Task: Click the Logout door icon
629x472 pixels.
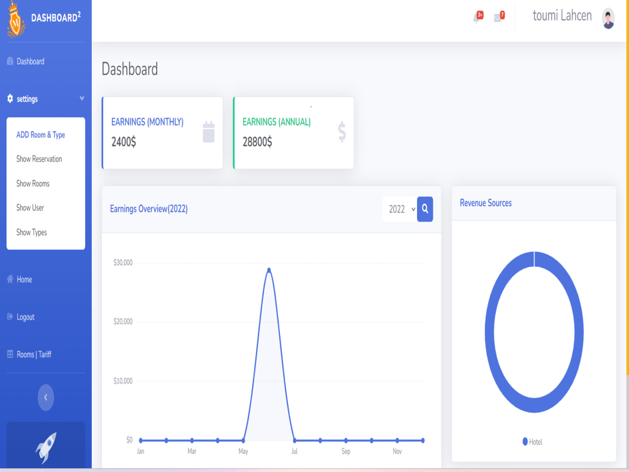Action: pos(10,317)
